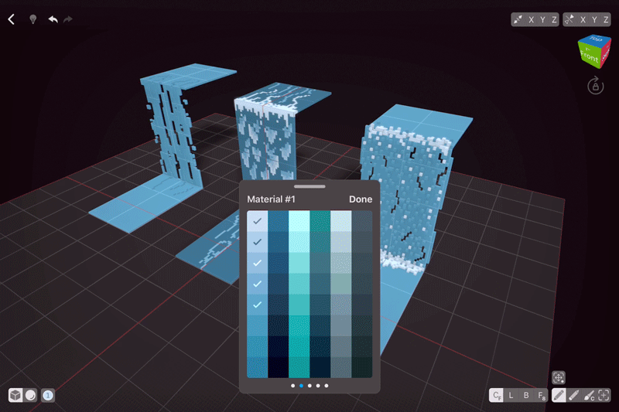This screenshot has height=412, width=619.
Task: Click the opposing-arrows mirror icon in first XYZ group
Action: (x=518, y=20)
